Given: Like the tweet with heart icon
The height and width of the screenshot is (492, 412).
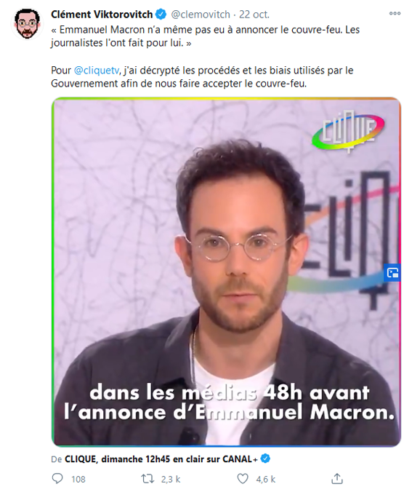Looking at the screenshot, I should pos(243,478).
